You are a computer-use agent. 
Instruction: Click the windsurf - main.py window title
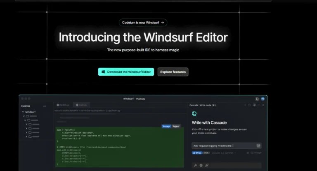coord(134,99)
